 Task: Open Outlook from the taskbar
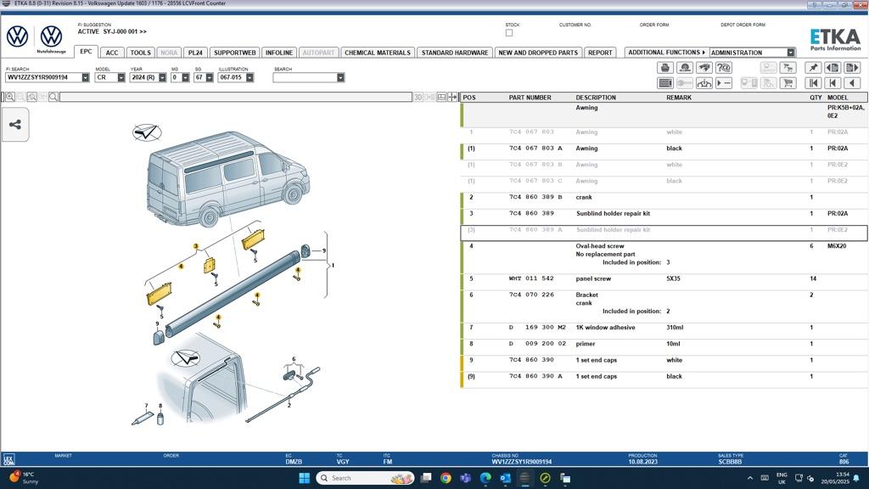pyautogui.click(x=505, y=478)
